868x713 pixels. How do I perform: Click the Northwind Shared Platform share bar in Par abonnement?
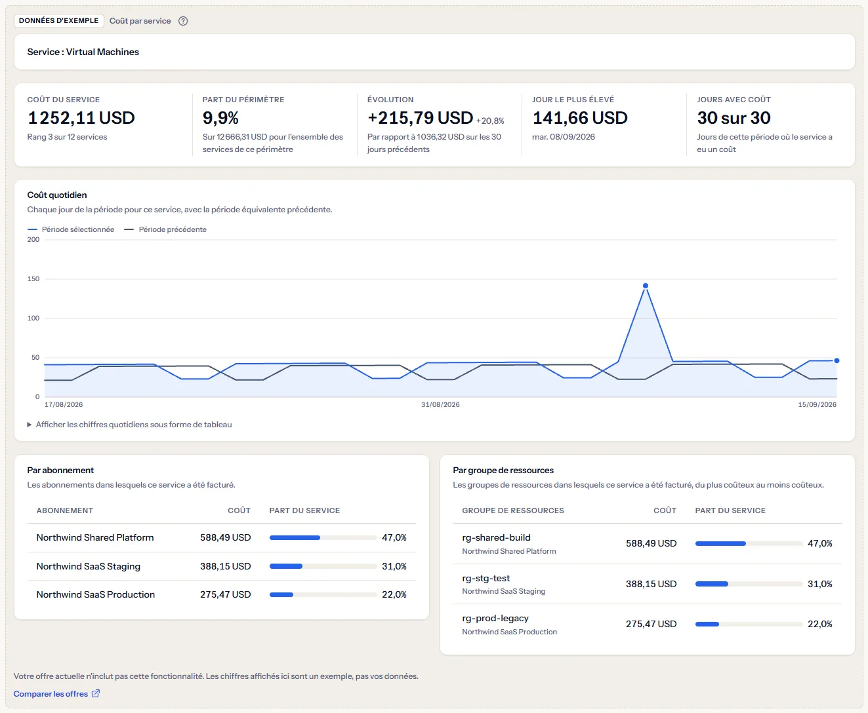323,537
